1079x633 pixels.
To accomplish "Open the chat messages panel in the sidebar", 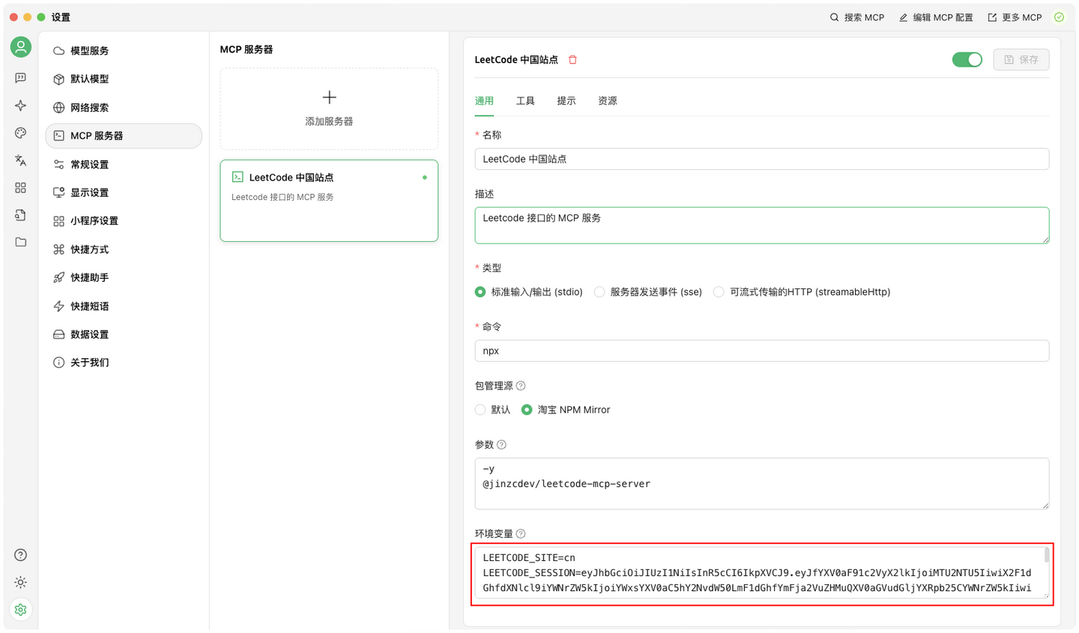I will coord(20,77).
